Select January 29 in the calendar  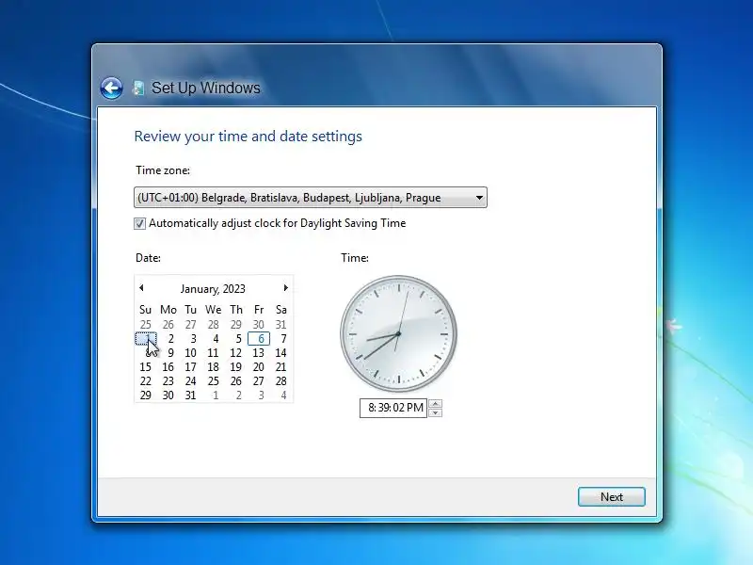pyautogui.click(x=146, y=395)
